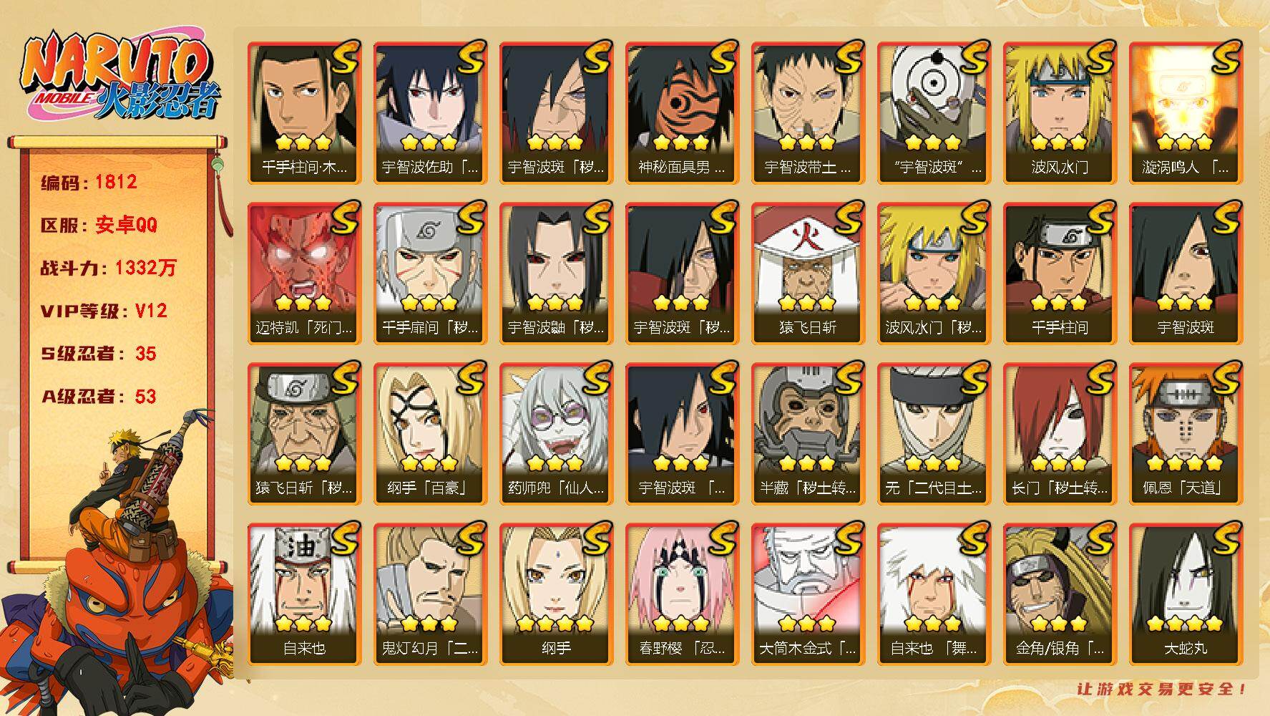Select the 波风水门 ninja card

pyautogui.click(x=1060, y=113)
